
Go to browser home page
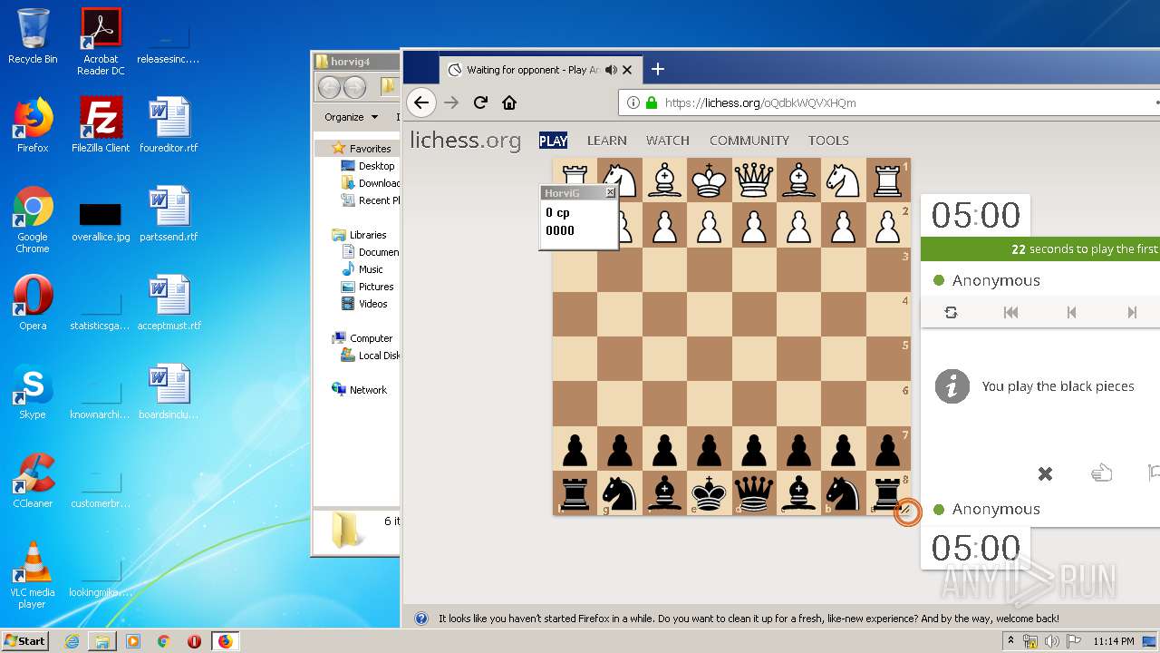tap(509, 102)
